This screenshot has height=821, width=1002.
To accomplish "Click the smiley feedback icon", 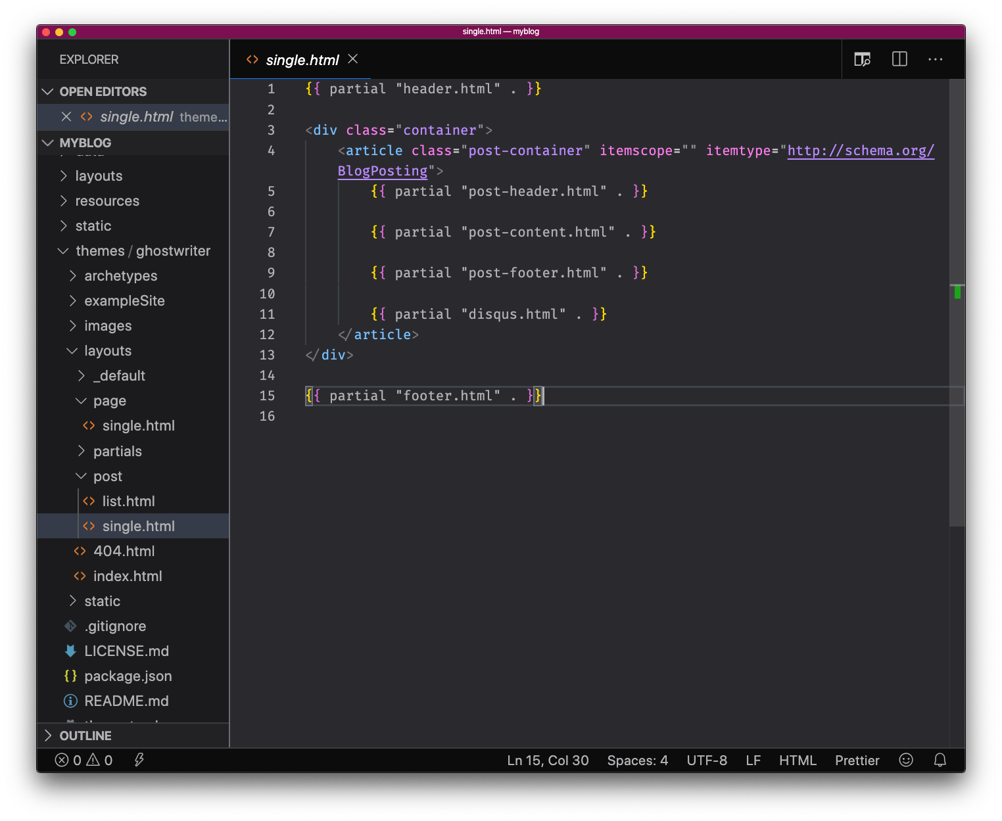I will 906,760.
